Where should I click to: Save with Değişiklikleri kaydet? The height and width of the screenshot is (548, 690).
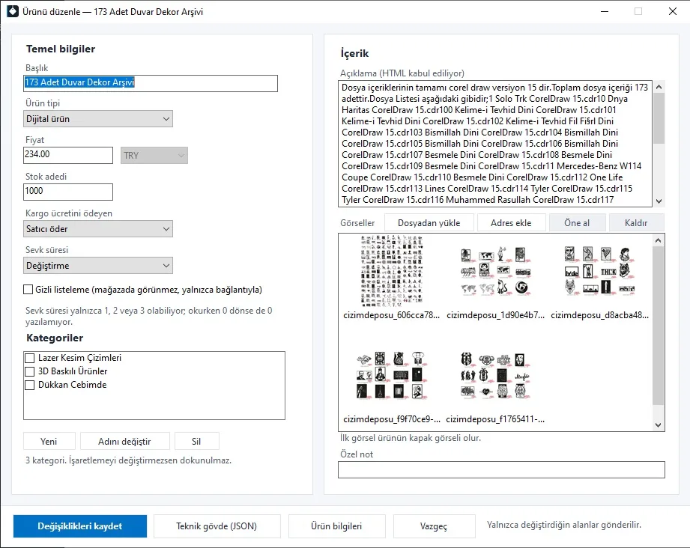tap(80, 526)
